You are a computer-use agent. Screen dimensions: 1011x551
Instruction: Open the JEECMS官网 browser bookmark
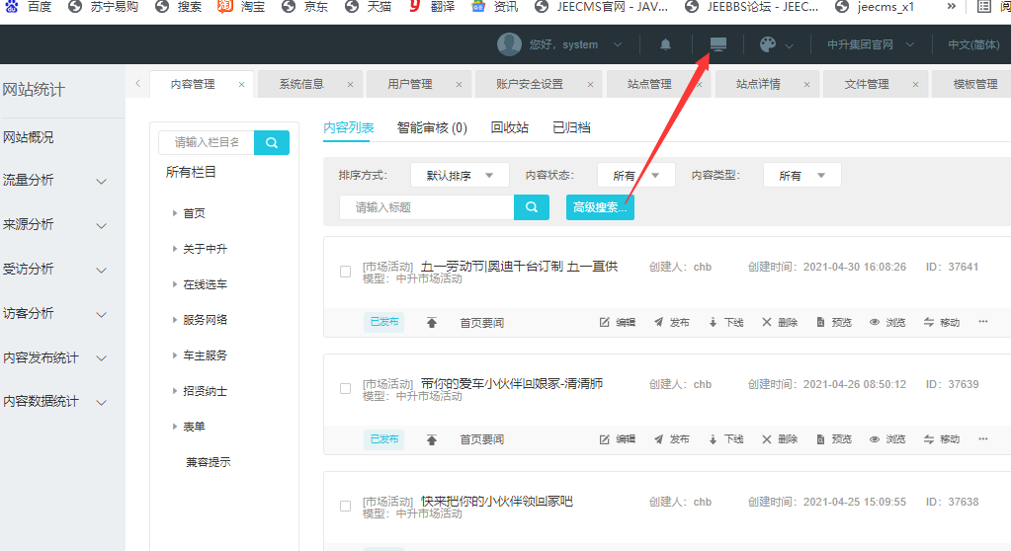tap(602, 7)
